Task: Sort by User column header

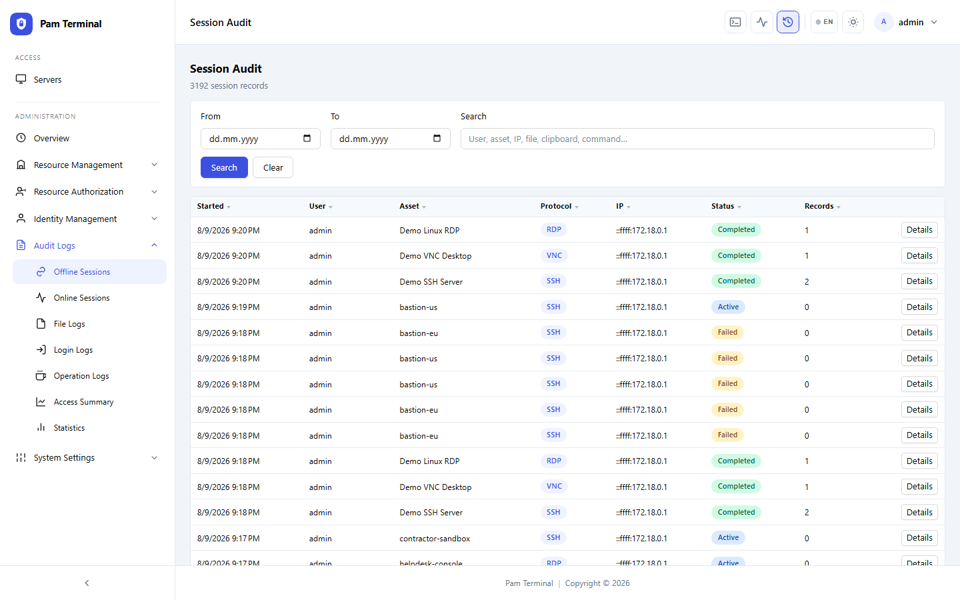Action: [x=321, y=207]
